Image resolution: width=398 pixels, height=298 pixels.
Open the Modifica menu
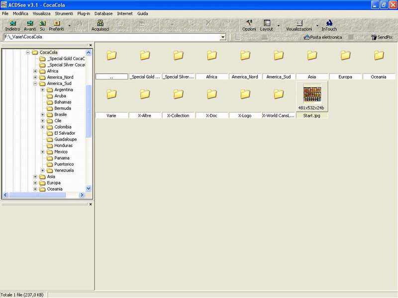click(x=20, y=14)
